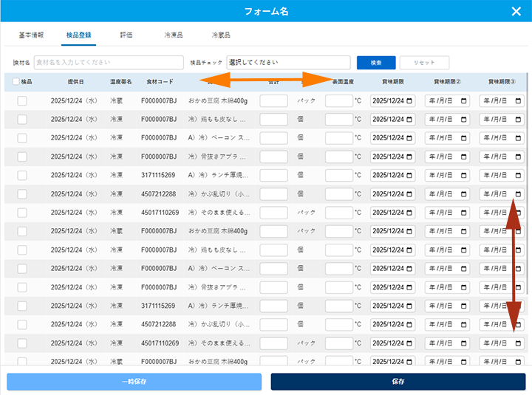Screen dimensions: 532x395
Task: Open 賞味期限 calendar icon in first 鶏もも皮なし row
Action: click(x=409, y=120)
